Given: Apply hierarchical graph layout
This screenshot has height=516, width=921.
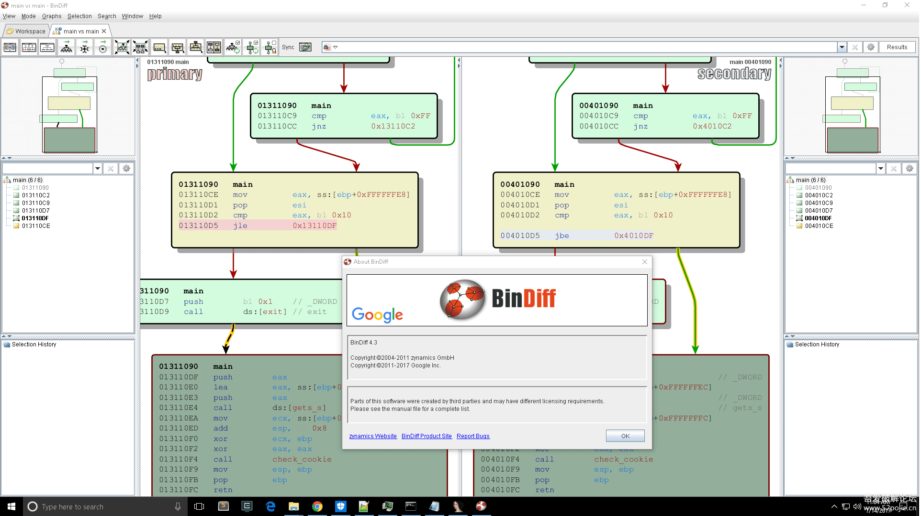Looking at the screenshot, I should [x=67, y=47].
